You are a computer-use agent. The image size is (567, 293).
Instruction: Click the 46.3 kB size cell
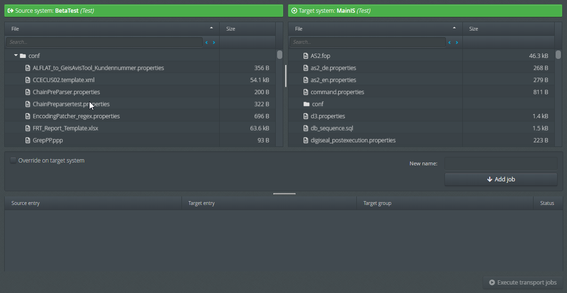509,56
